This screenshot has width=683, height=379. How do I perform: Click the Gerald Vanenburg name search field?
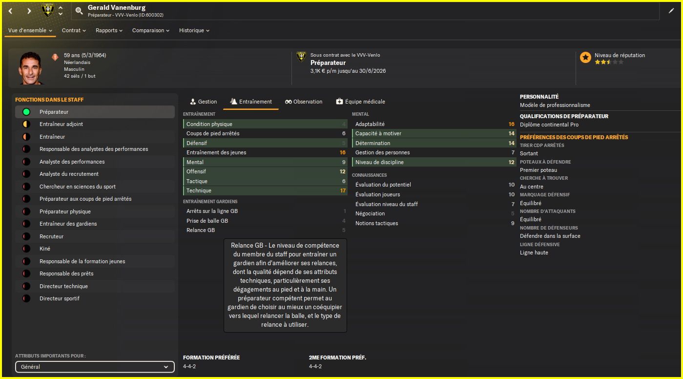pos(366,11)
